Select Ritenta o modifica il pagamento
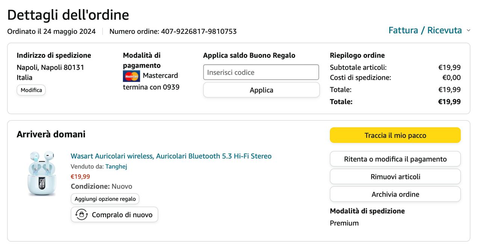This screenshot has height=250, width=481. click(395, 159)
